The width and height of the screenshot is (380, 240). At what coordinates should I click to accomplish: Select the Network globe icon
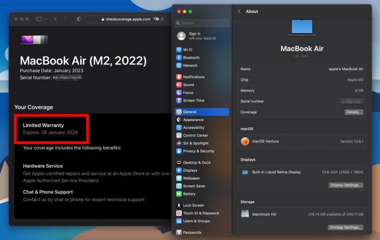[179, 65]
